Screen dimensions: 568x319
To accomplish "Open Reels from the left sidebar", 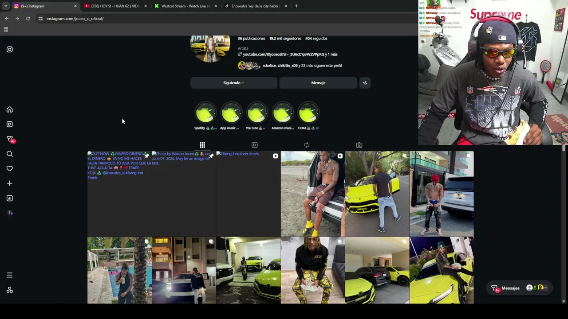I will click(x=10, y=124).
